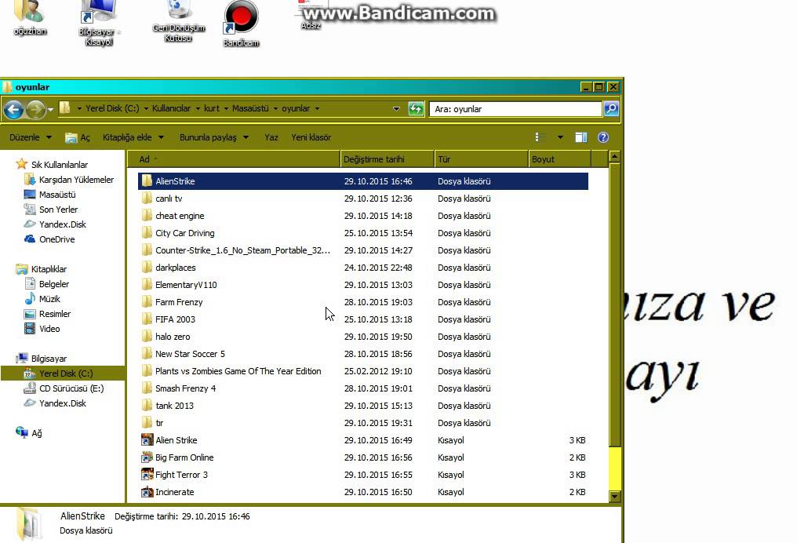Image resolution: width=797 pixels, height=543 pixels.
Task: Select the 'Fight Terror 3' shortcut
Action: click(x=363, y=475)
